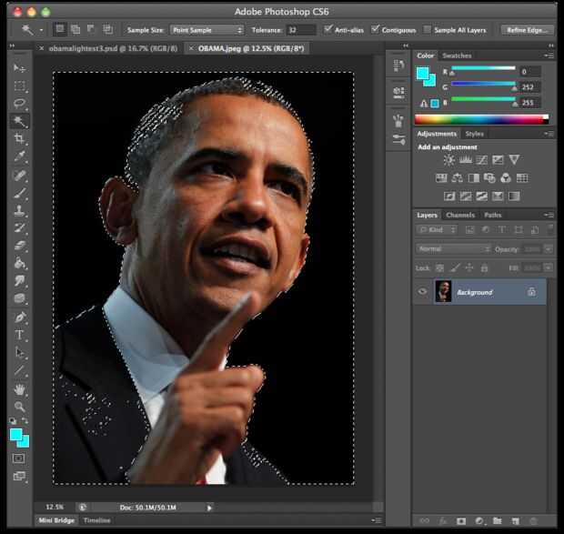
Task: Switch to the Styles tab
Action: [x=475, y=134]
